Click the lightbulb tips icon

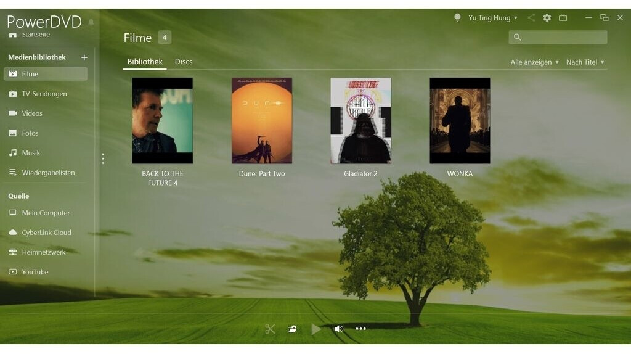pos(457,18)
